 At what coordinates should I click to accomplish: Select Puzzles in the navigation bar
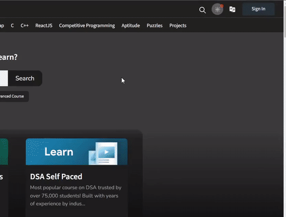pyautogui.click(x=154, y=26)
